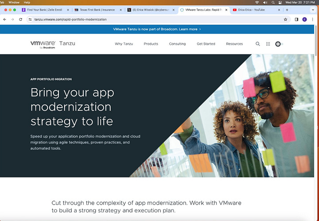Open the Window menu in menu bar
Viewport: 319px width, 221px height.
click(x=14, y=3)
